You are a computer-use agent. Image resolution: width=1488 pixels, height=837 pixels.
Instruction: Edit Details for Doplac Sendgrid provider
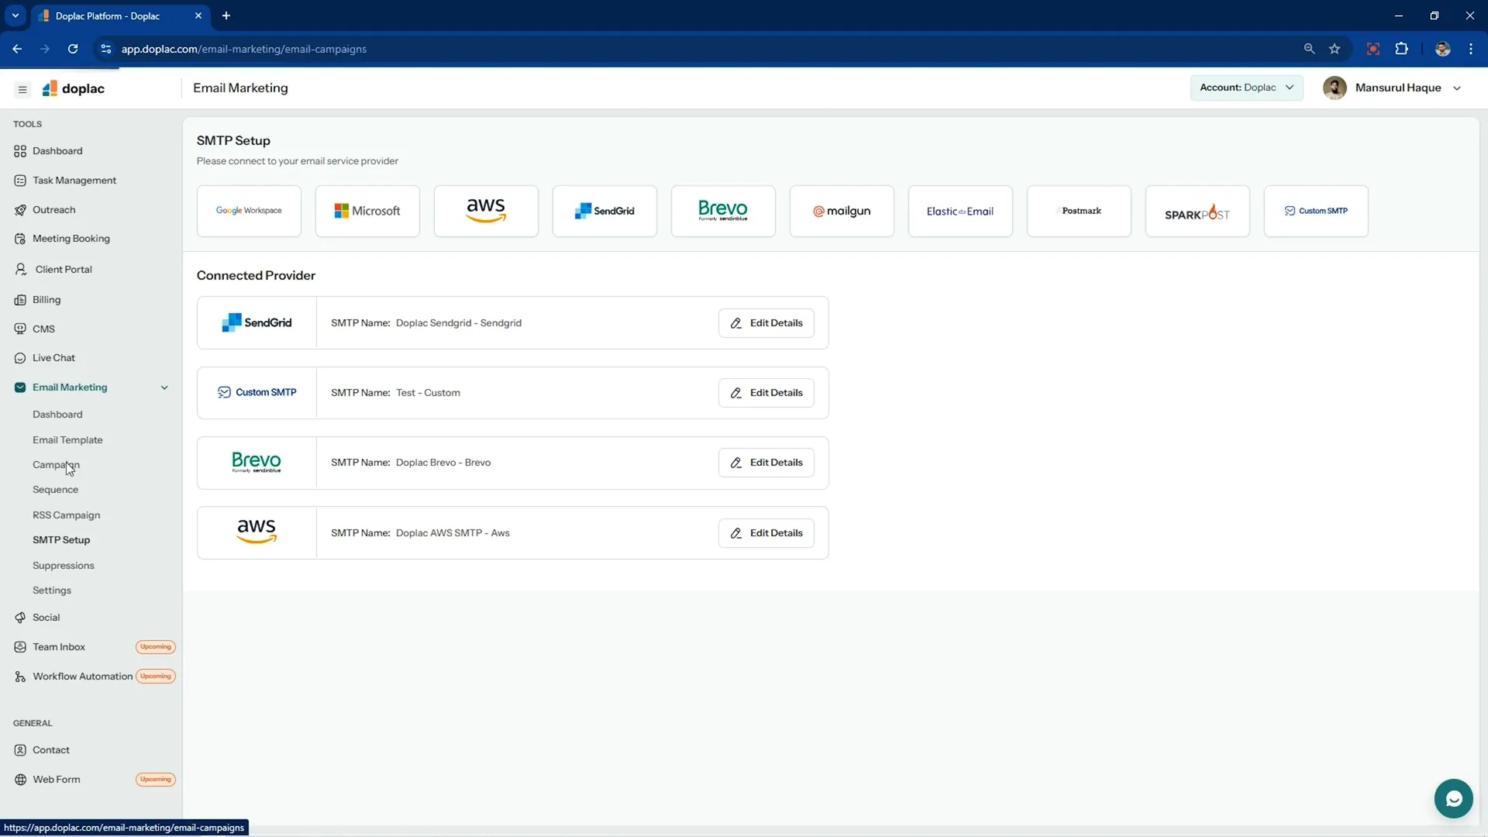[x=766, y=323]
